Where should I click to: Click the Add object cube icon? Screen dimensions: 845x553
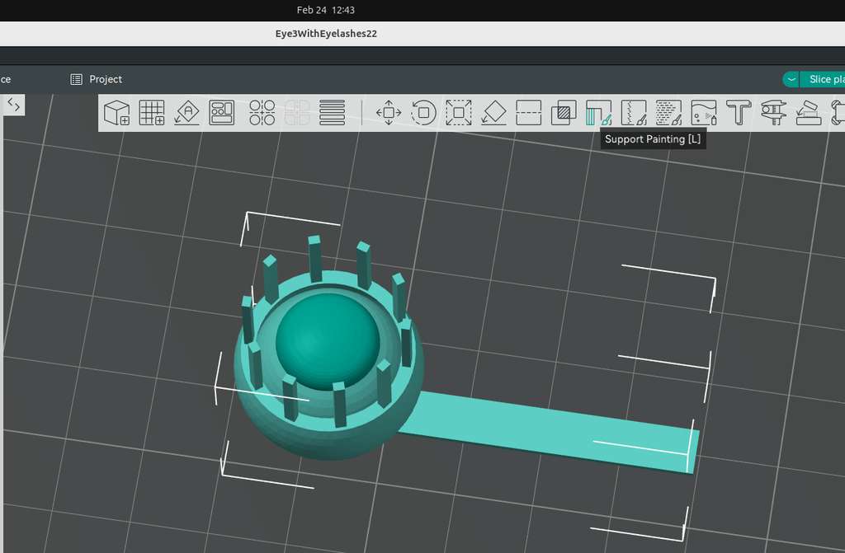coord(116,113)
